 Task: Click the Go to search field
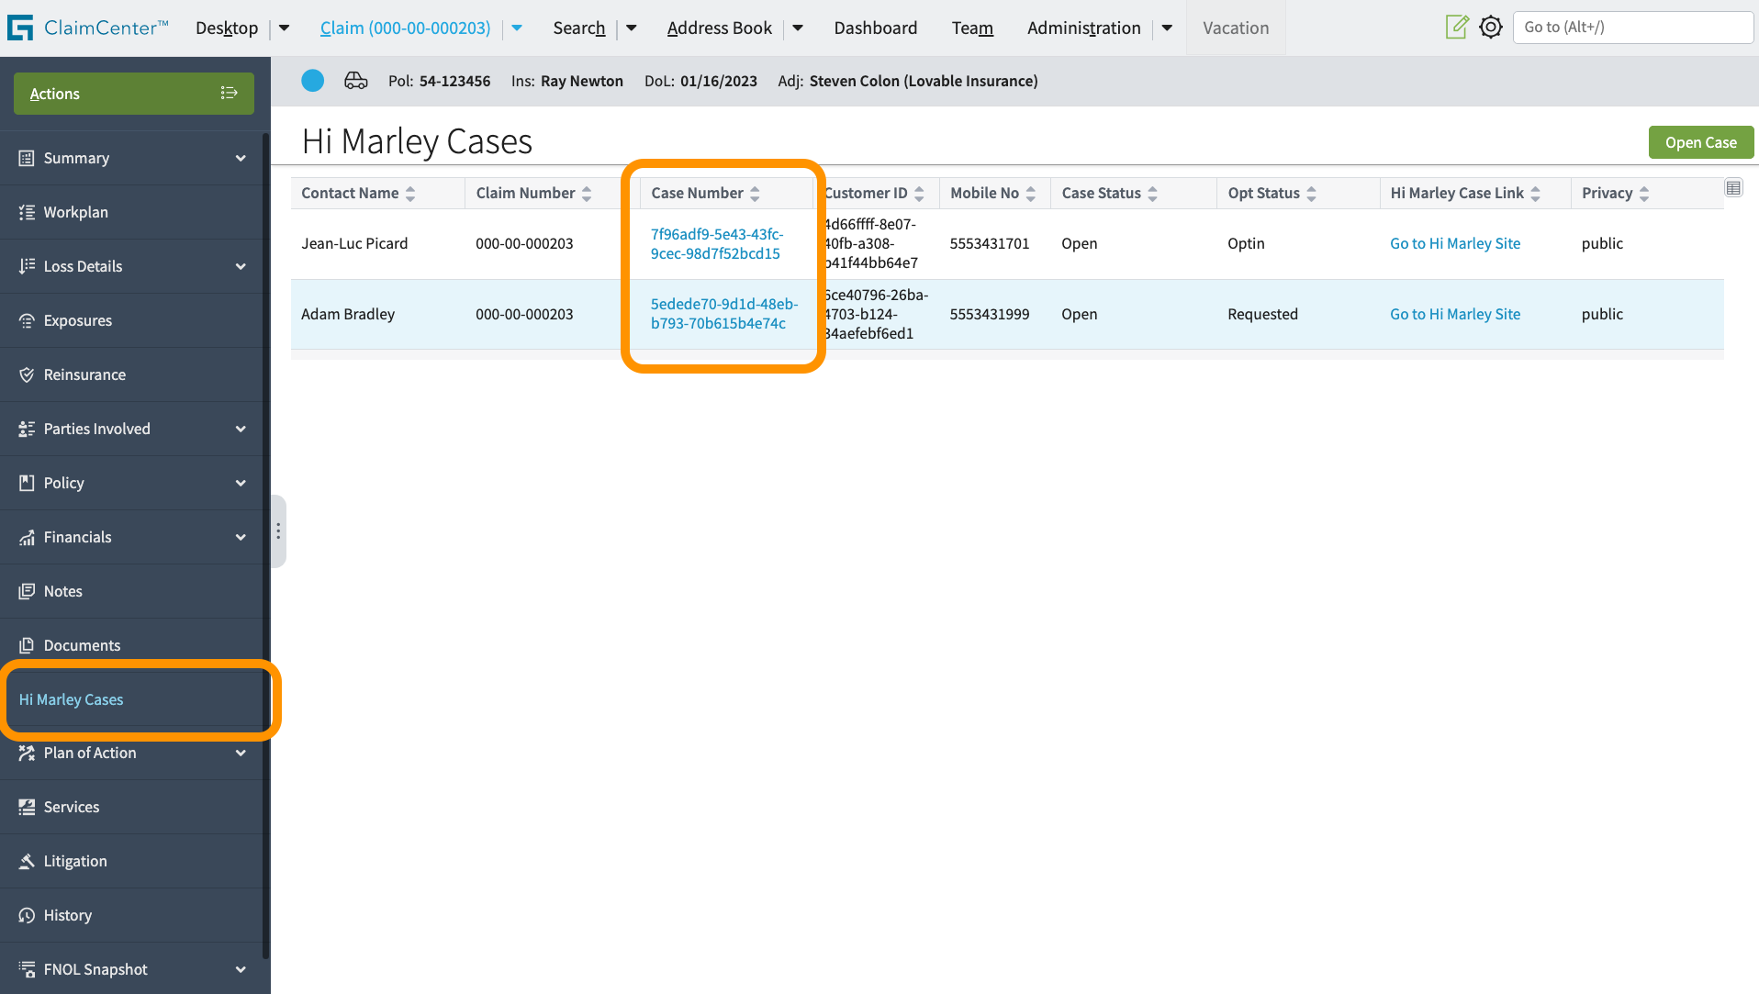pyautogui.click(x=1632, y=28)
